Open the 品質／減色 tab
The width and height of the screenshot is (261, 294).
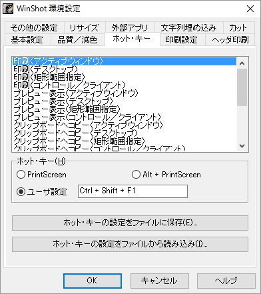tap(77, 40)
